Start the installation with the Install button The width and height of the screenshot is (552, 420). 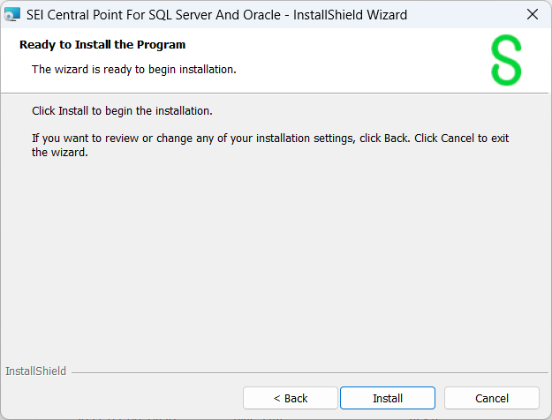pyautogui.click(x=388, y=398)
